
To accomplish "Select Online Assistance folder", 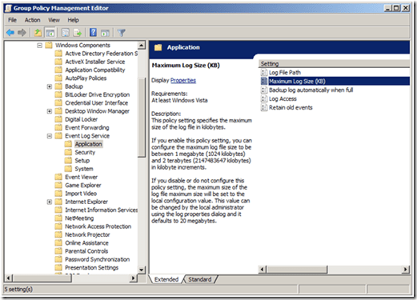I will tap(86, 243).
